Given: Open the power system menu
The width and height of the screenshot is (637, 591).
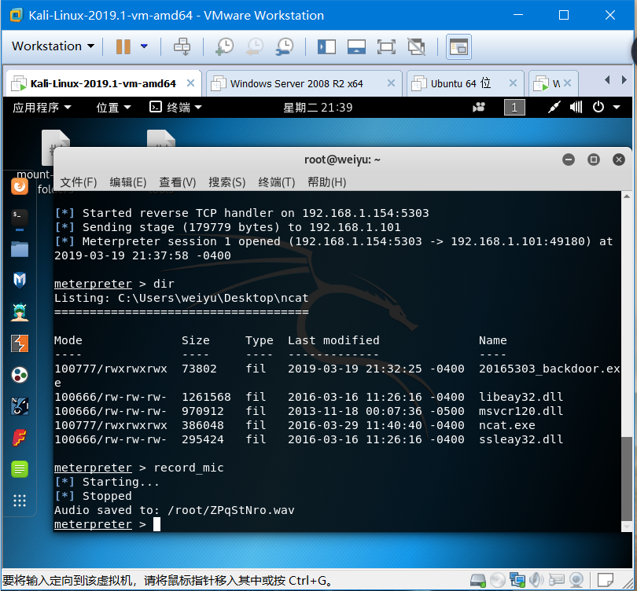Looking at the screenshot, I should tap(606, 108).
